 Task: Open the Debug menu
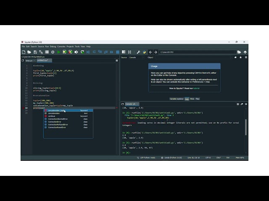pos(53,46)
